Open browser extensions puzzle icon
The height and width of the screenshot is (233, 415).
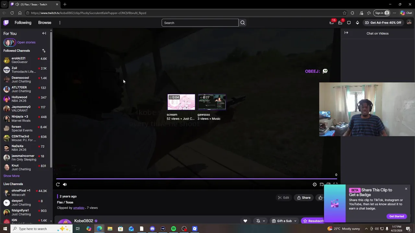[352, 13]
